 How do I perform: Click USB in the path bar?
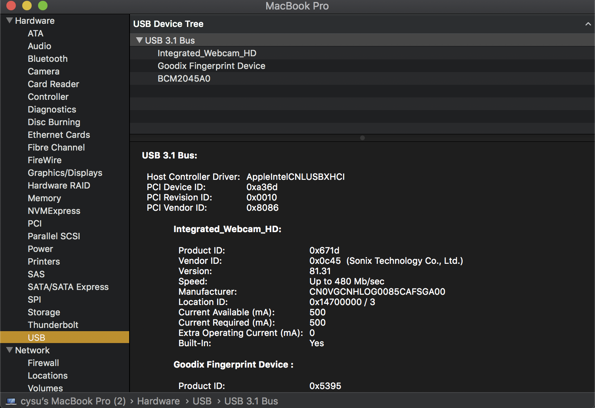[202, 401]
